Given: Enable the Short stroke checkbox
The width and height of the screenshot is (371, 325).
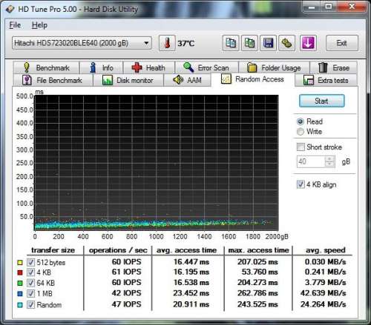Looking at the screenshot, I should click(x=301, y=147).
